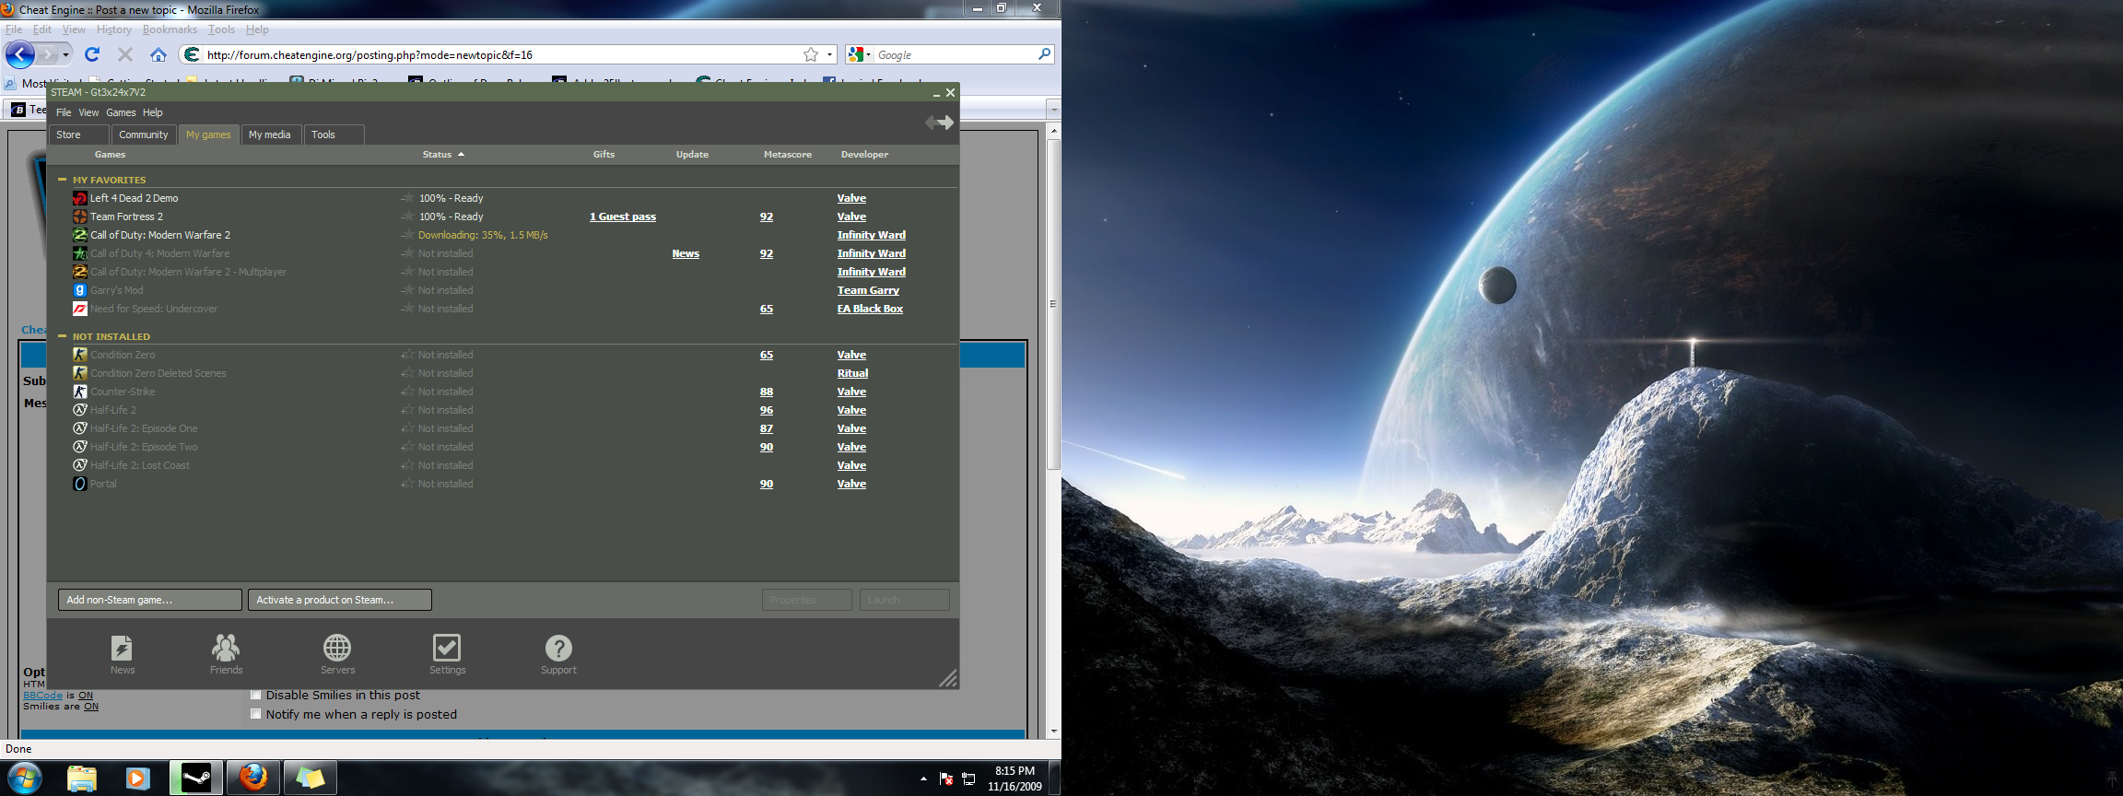This screenshot has width=2123, height=796.
Task: Open Firefox back/forward history dropdown
Action: click(x=65, y=54)
